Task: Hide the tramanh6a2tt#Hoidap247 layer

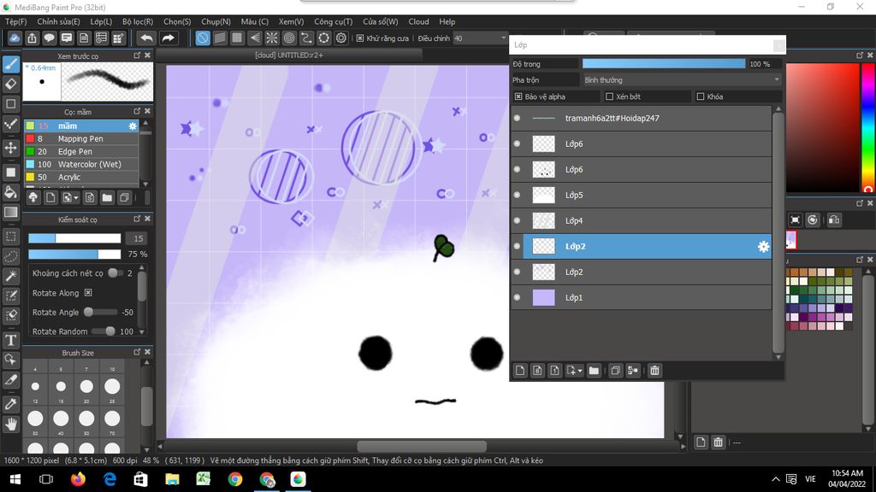Action: [x=517, y=118]
